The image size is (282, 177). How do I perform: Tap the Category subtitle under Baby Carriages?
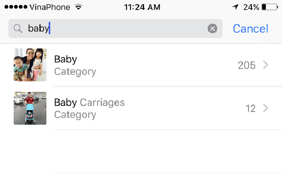[x=75, y=115]
